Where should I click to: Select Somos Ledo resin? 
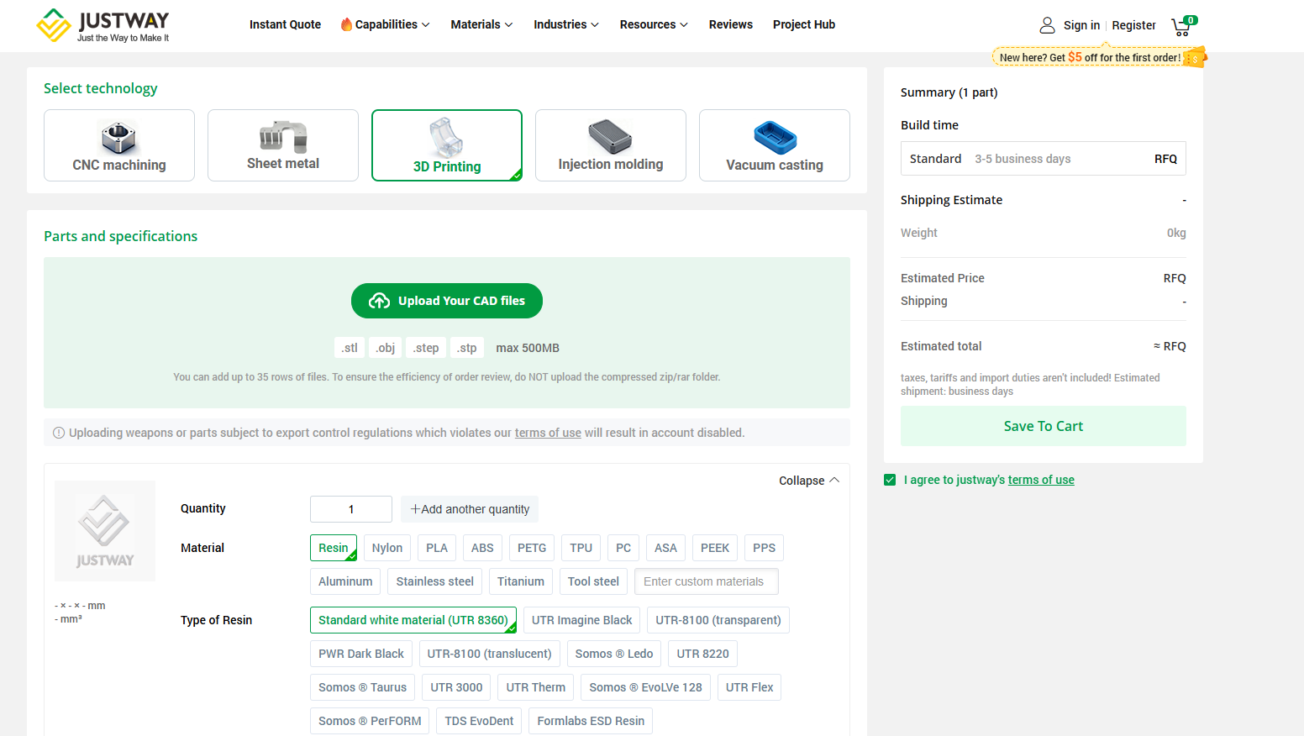(614, 654)
